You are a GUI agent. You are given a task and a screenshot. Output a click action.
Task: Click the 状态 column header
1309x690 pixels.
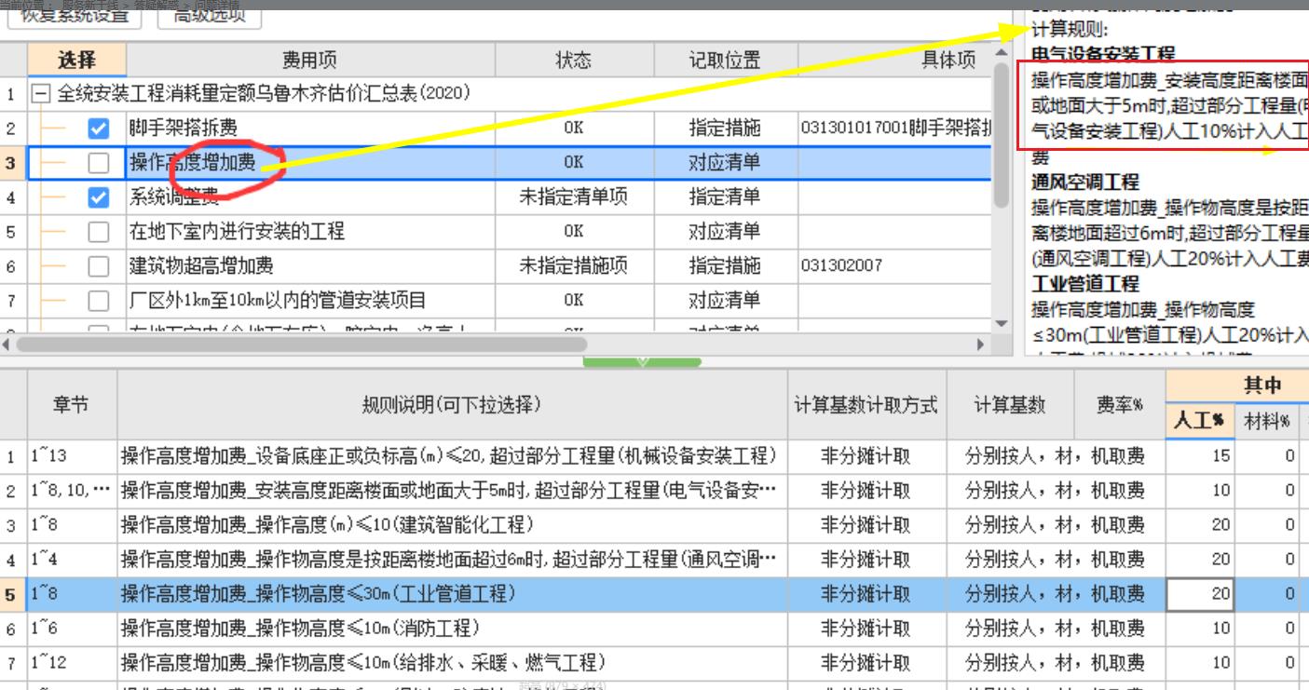tap(573, 61)
